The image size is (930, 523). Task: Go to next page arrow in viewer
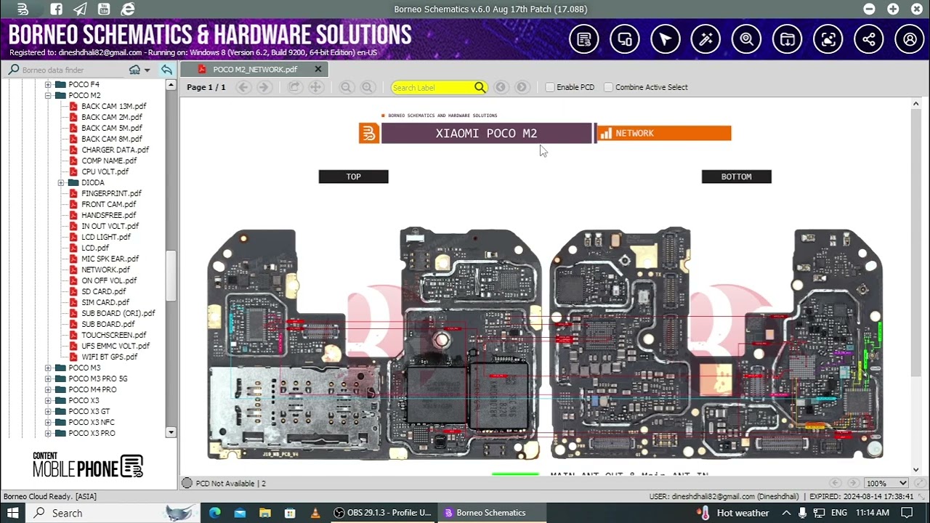[x=264, y=87]
